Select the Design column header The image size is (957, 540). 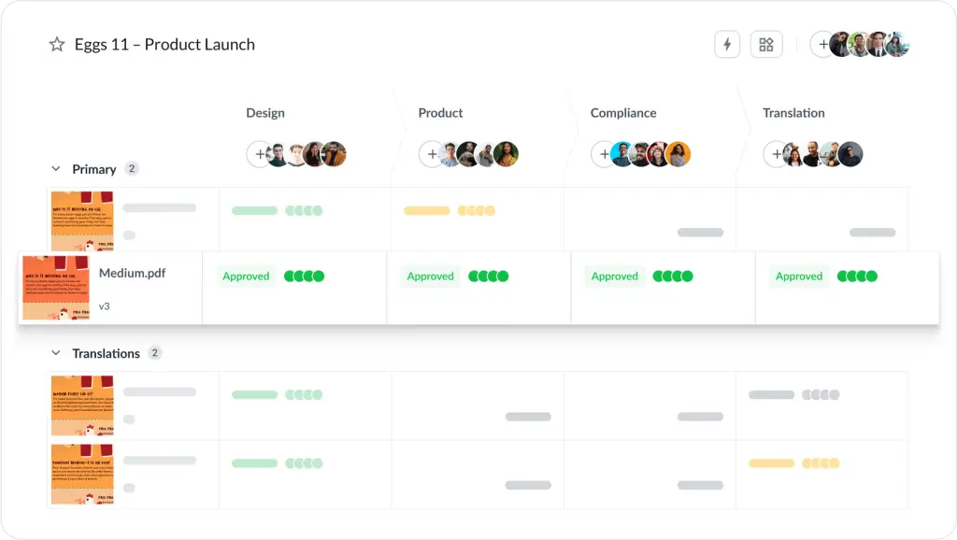pos(265,112)
